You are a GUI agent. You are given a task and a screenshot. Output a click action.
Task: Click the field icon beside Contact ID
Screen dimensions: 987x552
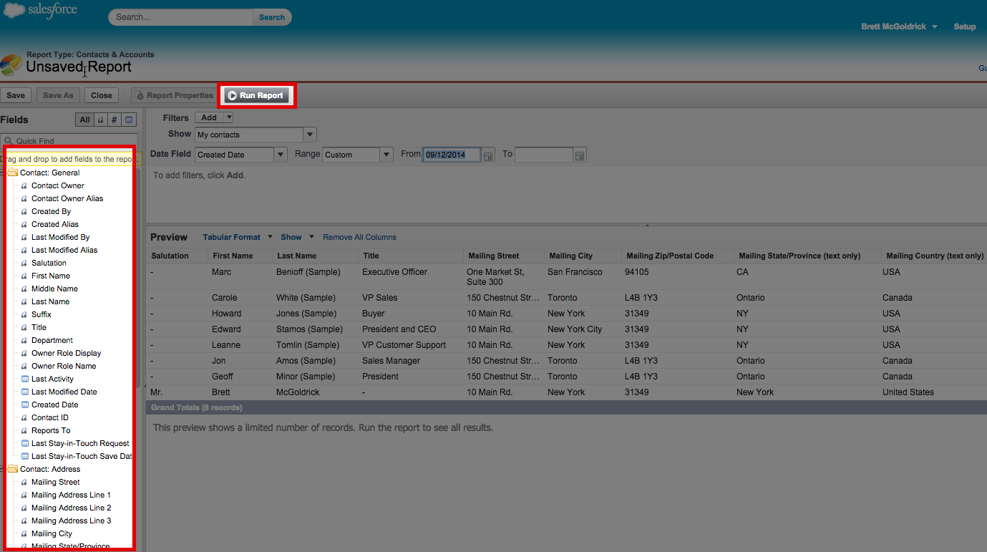[25, 417]
